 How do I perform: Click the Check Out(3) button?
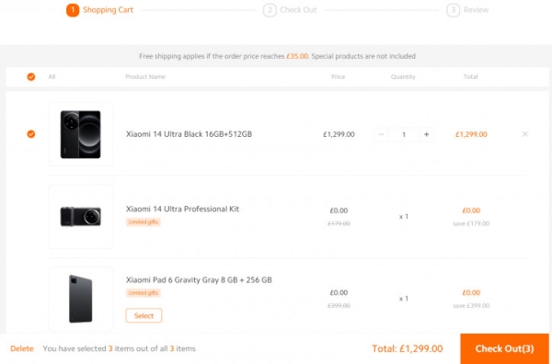pyautogui.click(x=504, y=348)
